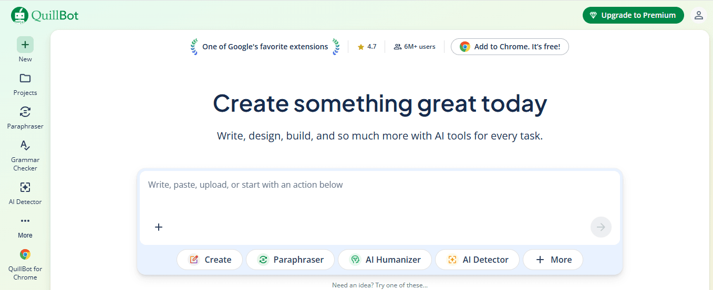Open QuillBot for Chrome sidebar item
The image size is (713, 290).
(x=25, y=264)
